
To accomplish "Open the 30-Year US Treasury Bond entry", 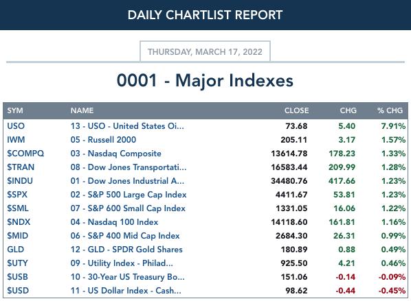I will coord(127,277).
